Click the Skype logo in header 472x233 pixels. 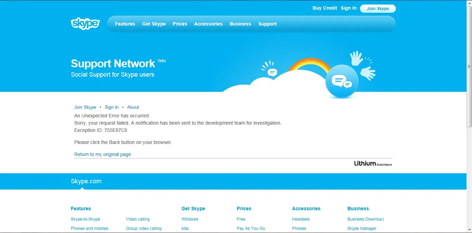click(85, 23)
